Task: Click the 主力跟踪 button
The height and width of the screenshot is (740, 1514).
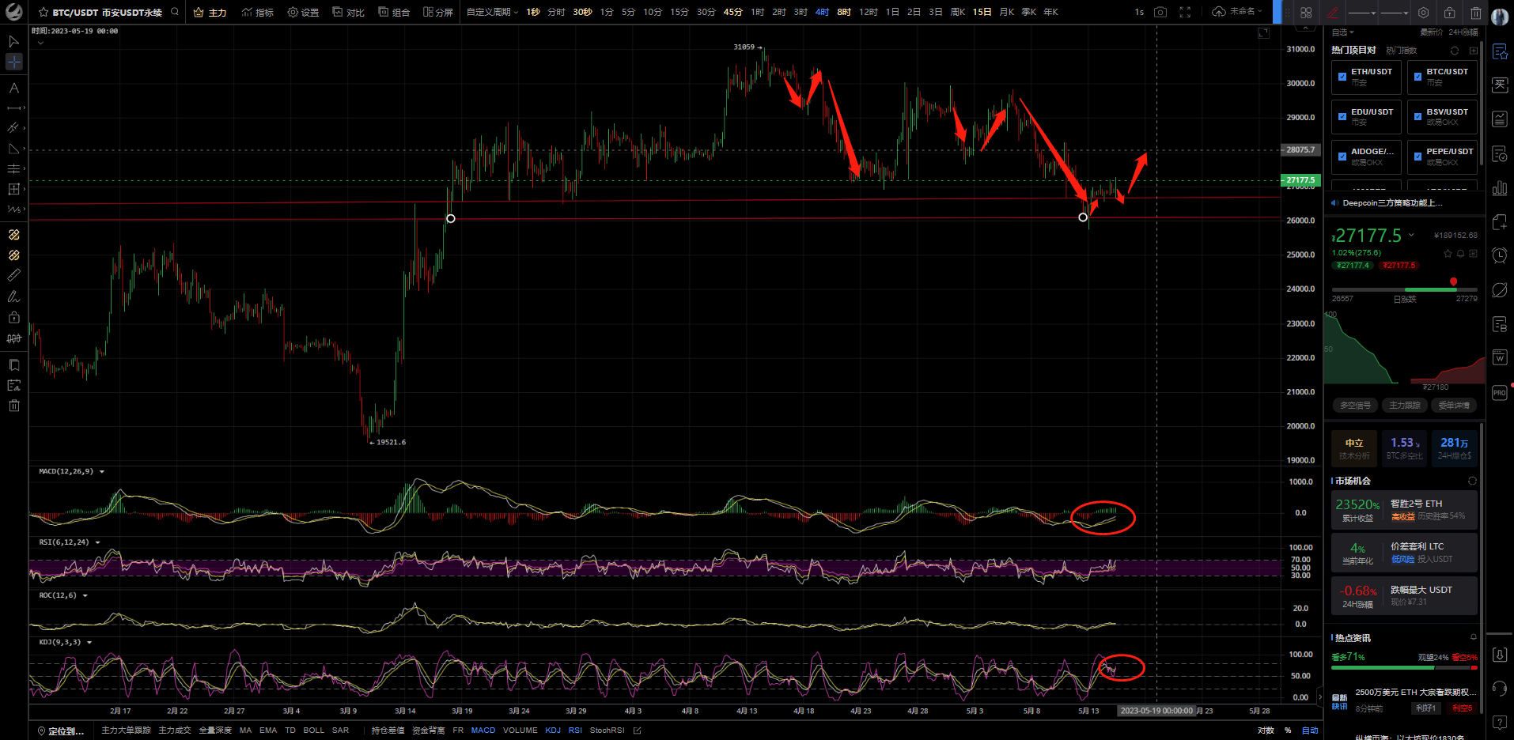Action: pos(1405,406)
